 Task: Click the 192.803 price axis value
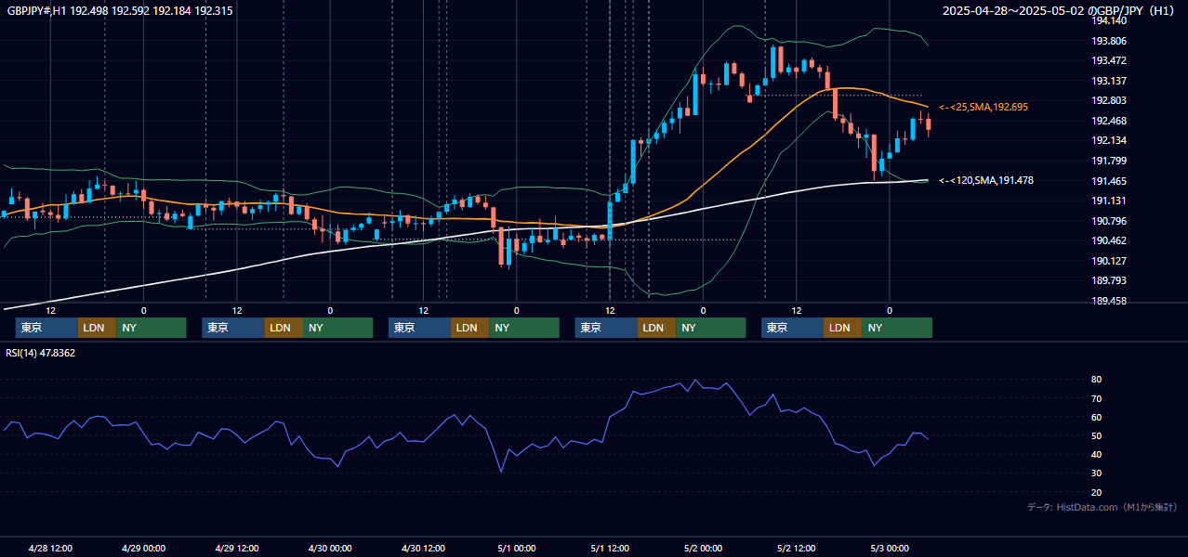1110,101
